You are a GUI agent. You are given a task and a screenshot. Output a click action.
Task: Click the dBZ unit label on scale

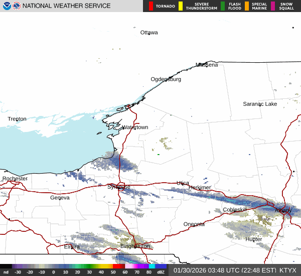161,272
